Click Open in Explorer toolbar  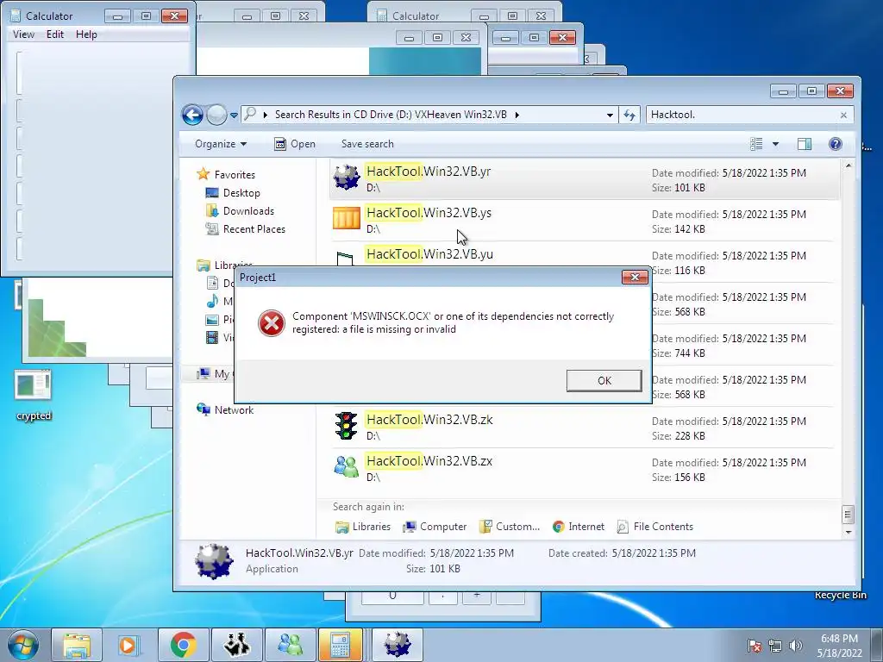295,144
